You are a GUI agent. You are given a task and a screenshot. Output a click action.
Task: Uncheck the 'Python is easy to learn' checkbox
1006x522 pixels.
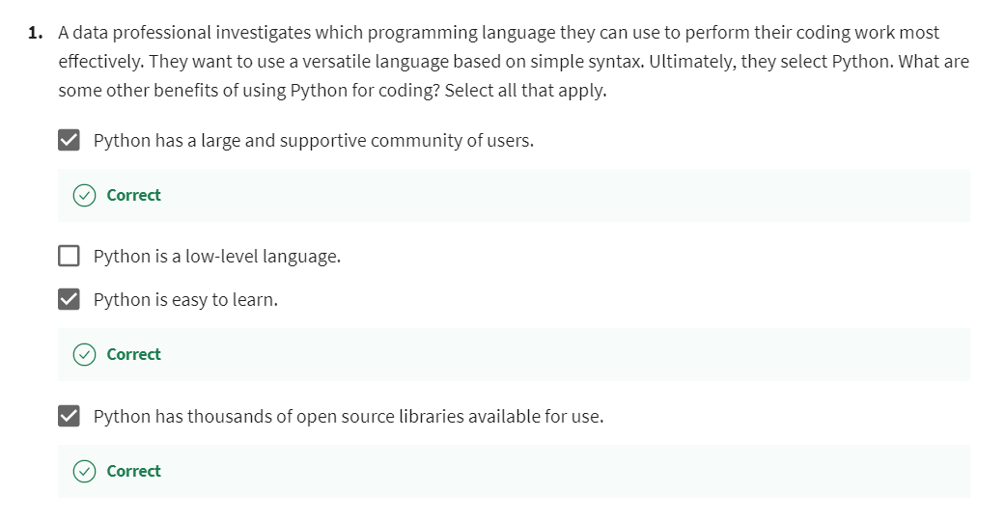coord(69,300)
